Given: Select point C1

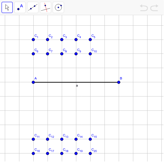Looking at the screenshot, I should 33,40.
